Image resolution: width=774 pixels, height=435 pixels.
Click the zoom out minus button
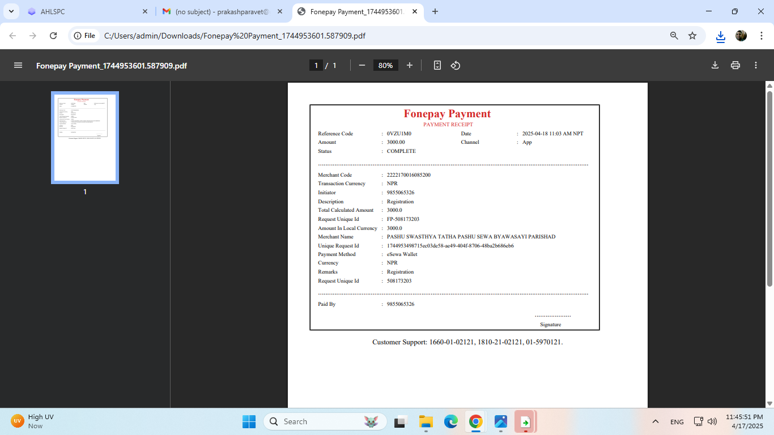[362, 65]
